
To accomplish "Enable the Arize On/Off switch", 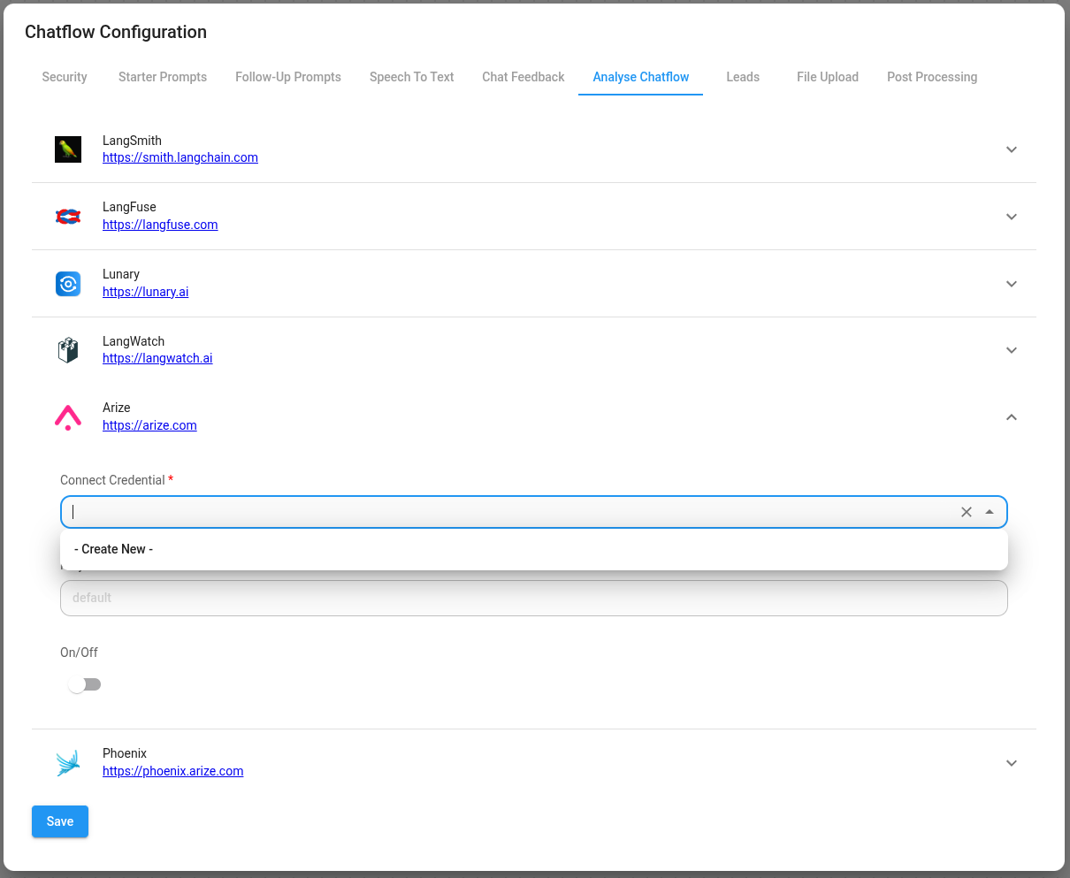I will 85,683.
